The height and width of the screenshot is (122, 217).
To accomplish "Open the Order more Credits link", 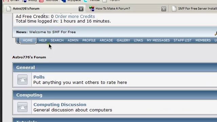I will click(x=75, y=17).
